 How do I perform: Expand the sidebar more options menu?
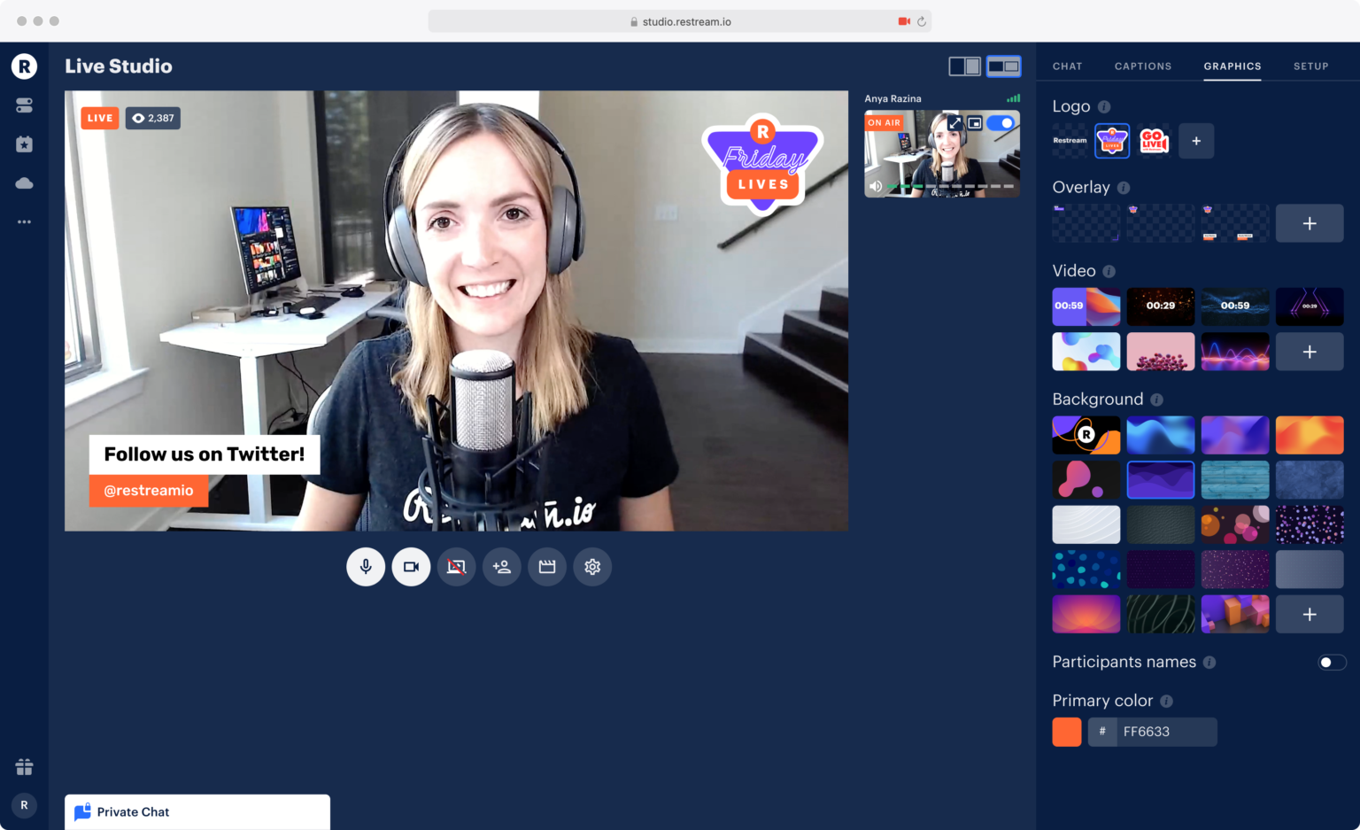(24, 221)
